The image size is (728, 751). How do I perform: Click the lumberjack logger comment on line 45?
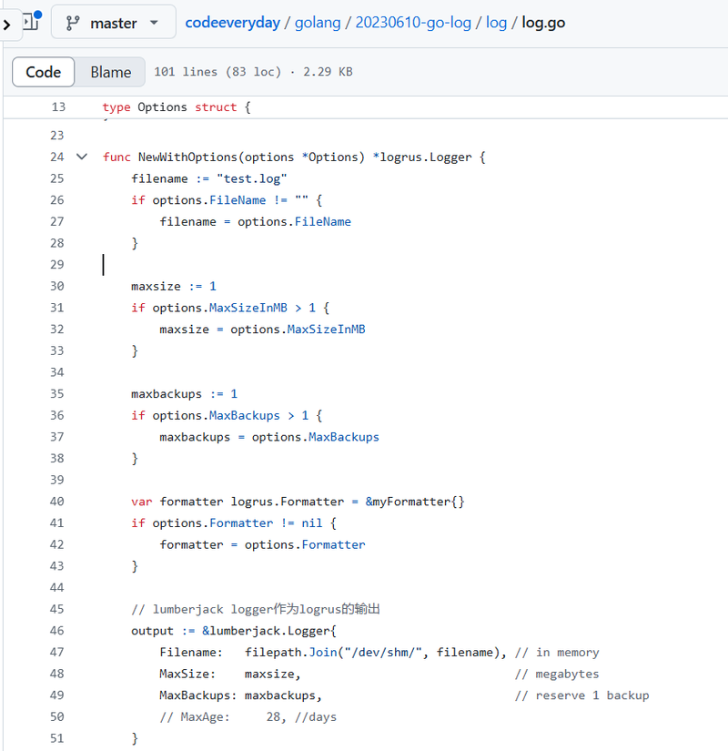coord(256,609)
